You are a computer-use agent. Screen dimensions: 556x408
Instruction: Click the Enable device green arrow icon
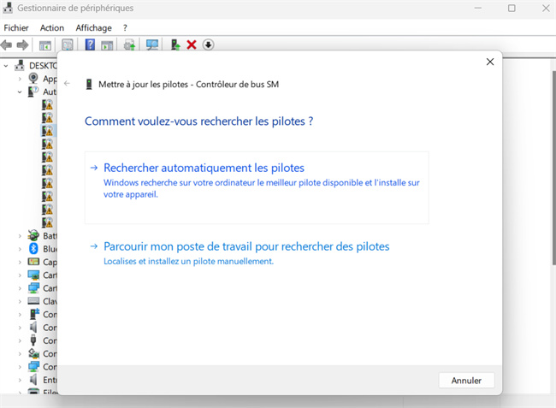pyautogui.click(x=175, y=44)
